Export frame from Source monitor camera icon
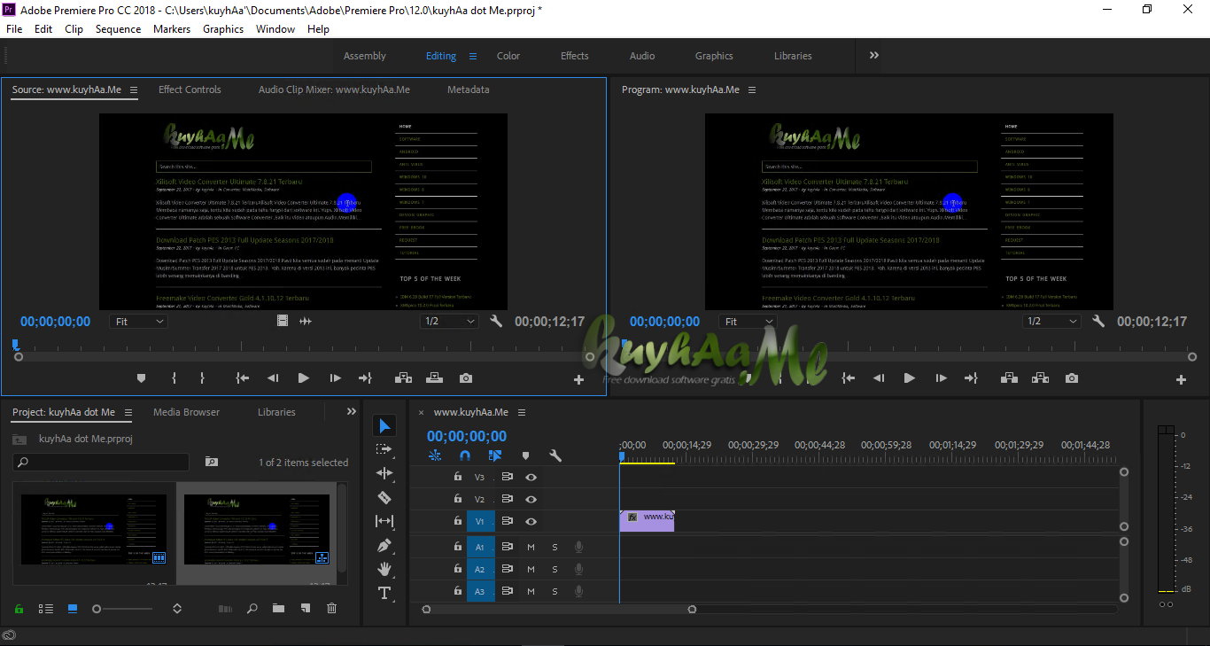This screenshot has height=646, width=1210. coord(466,378)
